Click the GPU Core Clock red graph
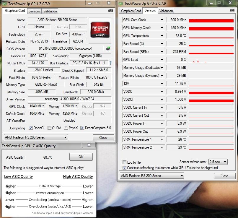Image resolution: width=238 pixels, height=218 pixels. click(211, 20)
